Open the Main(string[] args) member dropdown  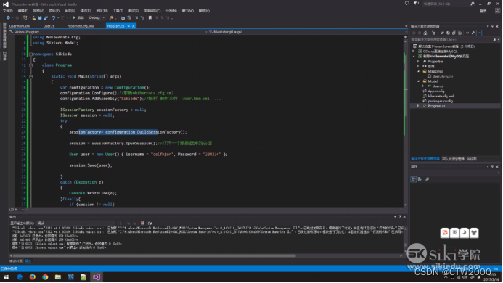click(307, 32)
